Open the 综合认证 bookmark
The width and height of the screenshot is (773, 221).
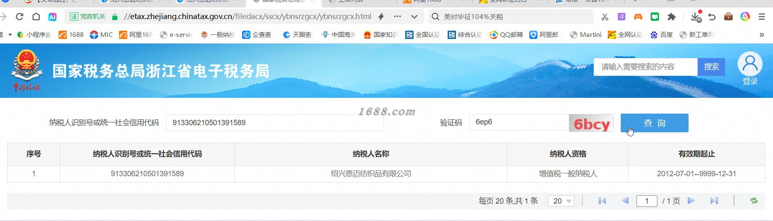tap(465, 35)
